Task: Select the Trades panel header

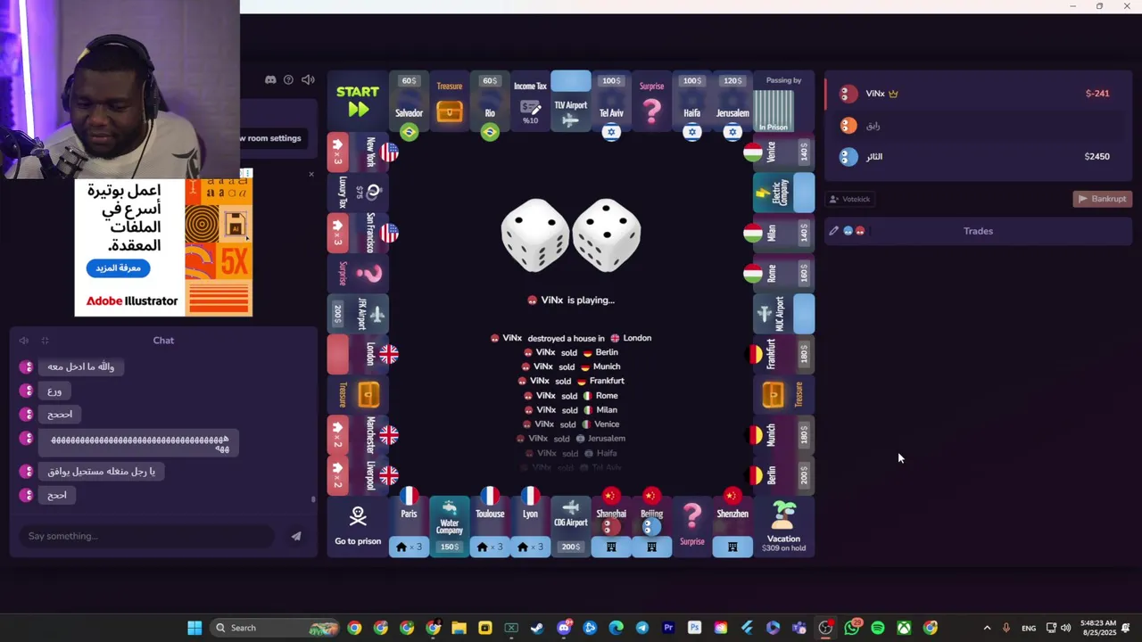Action: (978, 231)
